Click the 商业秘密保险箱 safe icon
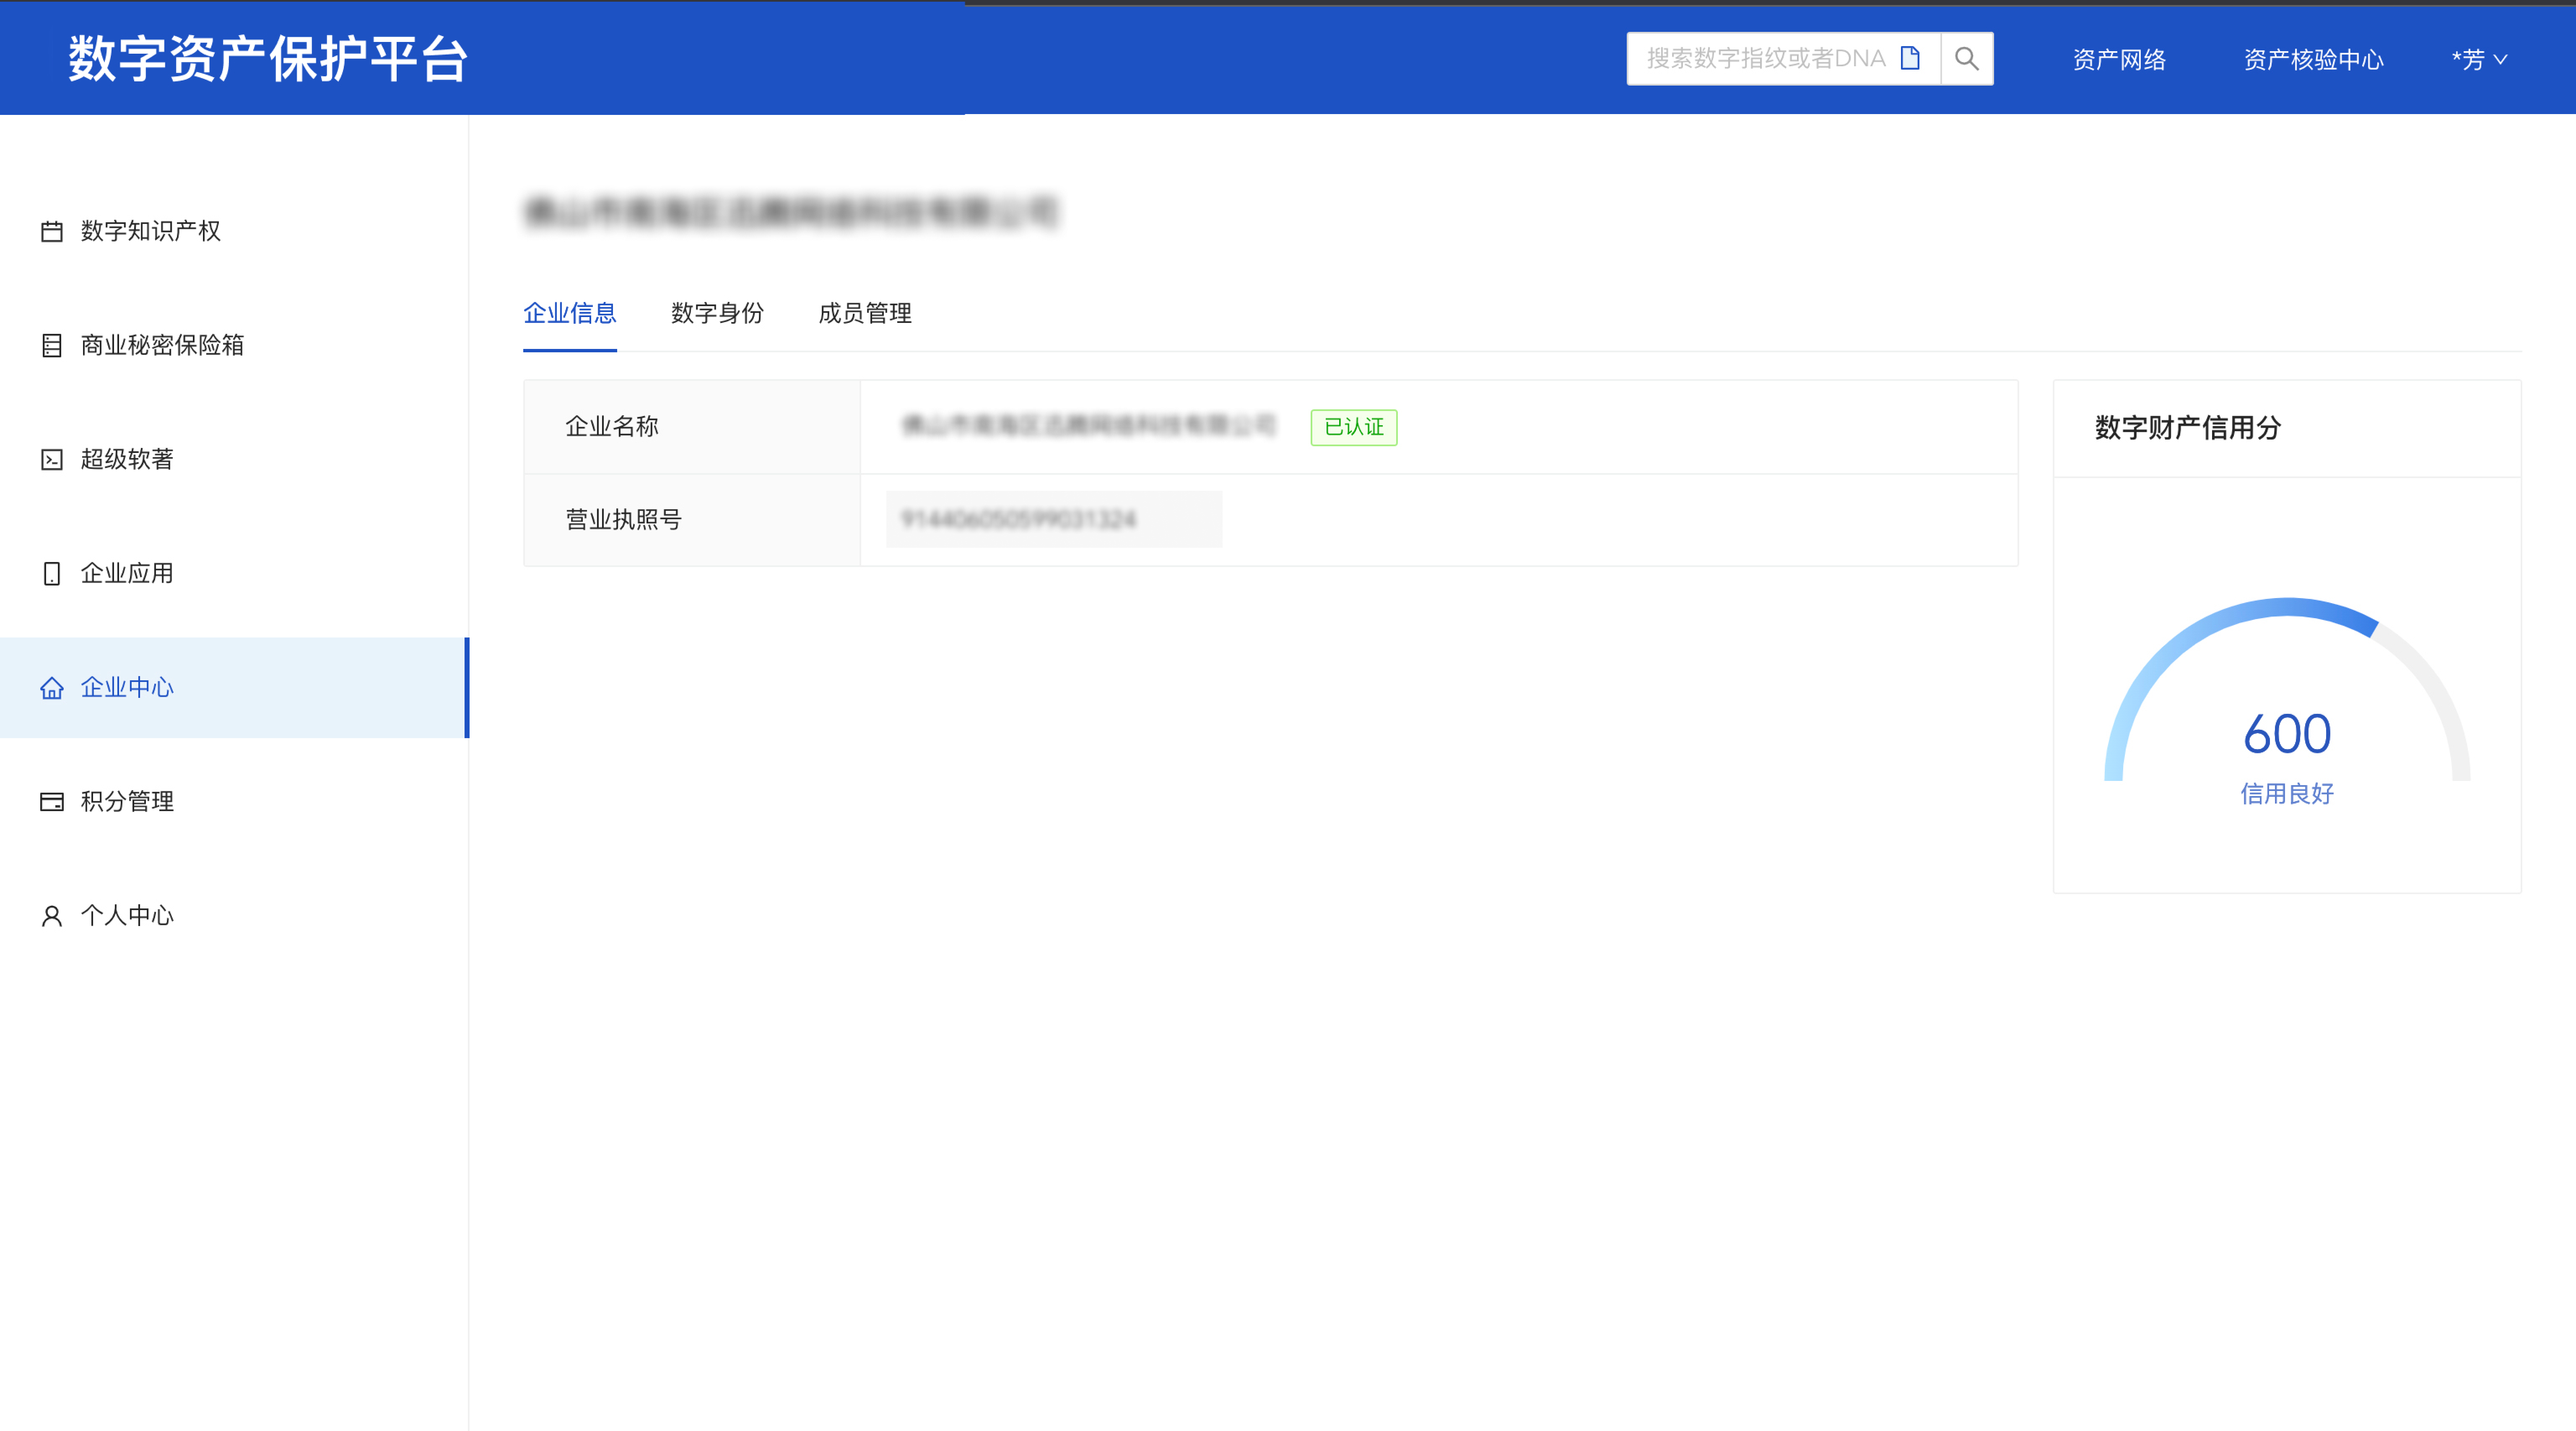Screen dimensions: 2576x1431 (52, 345)
